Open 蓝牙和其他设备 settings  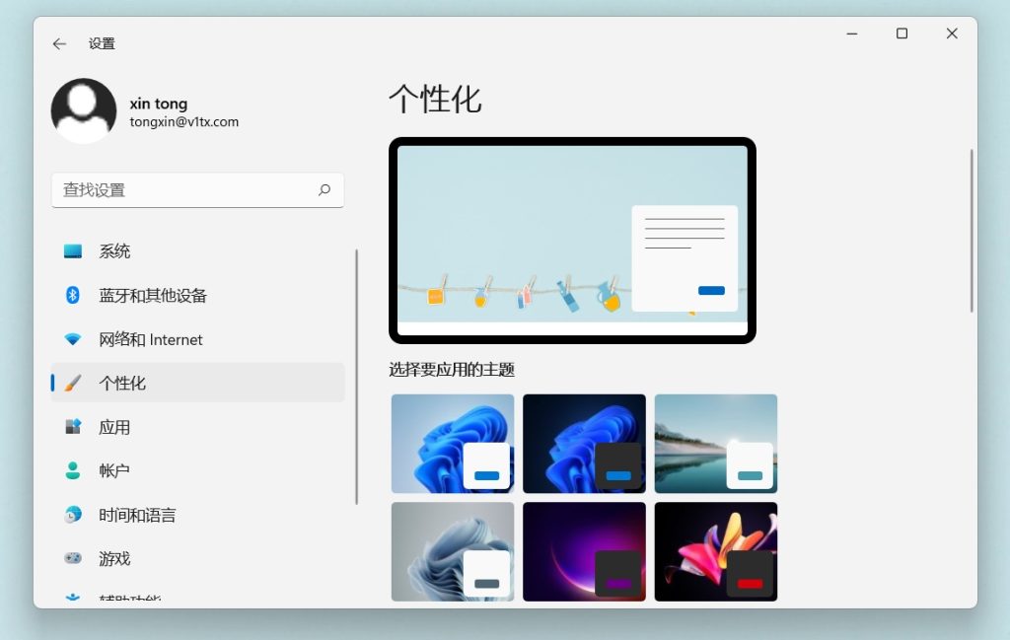click(x=197, y=295)
